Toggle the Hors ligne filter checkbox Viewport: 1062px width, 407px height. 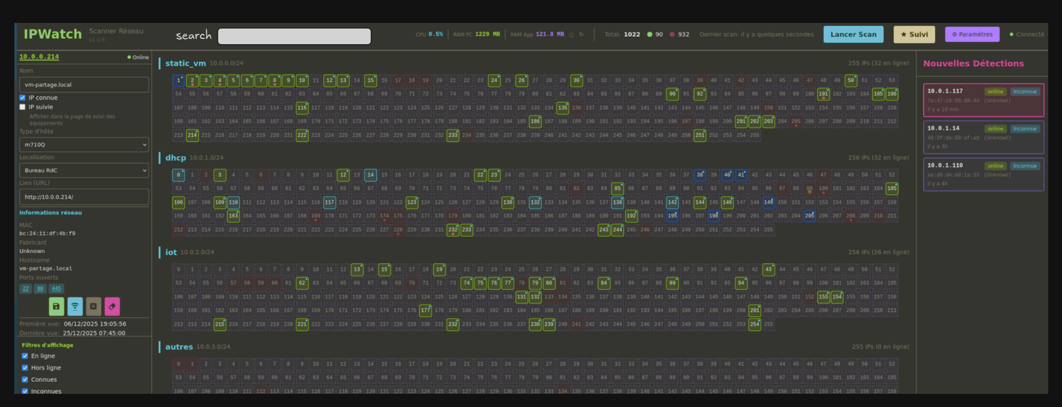[25, 368]
